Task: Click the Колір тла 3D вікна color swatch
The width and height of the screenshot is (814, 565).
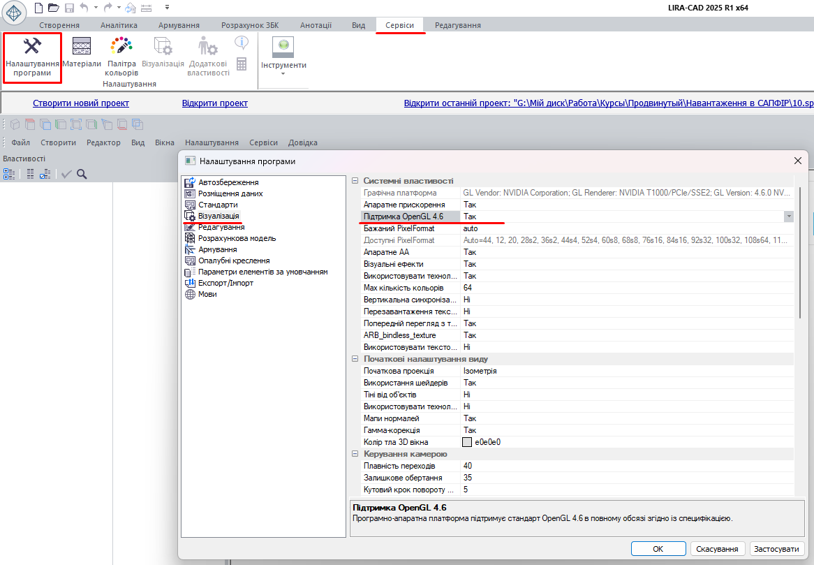Action: (x=467, y=442)
